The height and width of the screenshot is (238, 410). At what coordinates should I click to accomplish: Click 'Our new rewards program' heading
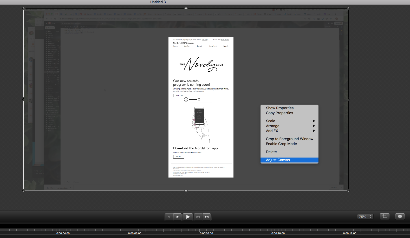(x=191, y=83)
